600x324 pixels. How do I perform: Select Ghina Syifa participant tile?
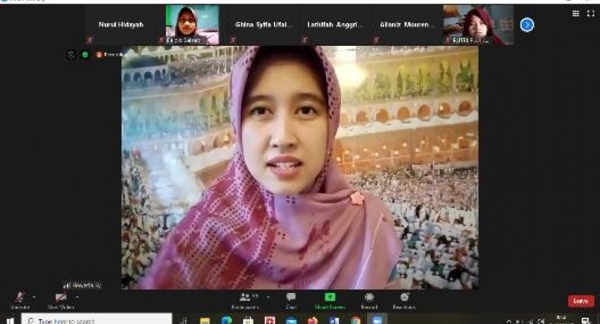pyautogui.click(x=264, y=25)
